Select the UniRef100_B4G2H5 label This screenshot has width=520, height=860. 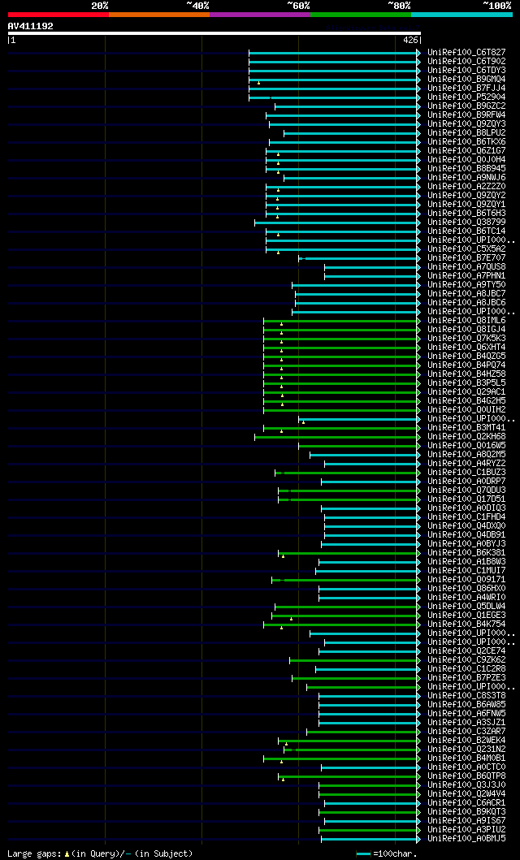coord(467,401)
